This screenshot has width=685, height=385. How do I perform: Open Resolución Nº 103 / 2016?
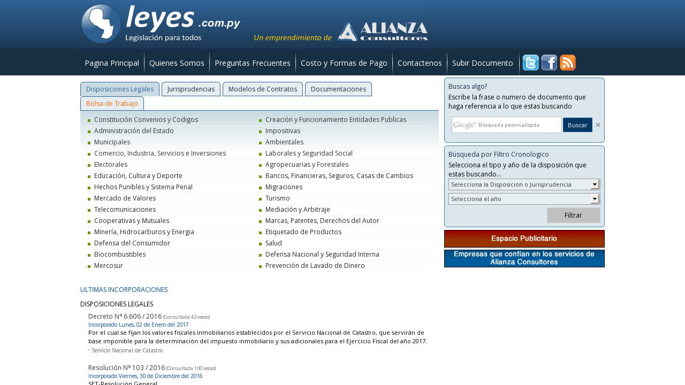click(126, 368)
